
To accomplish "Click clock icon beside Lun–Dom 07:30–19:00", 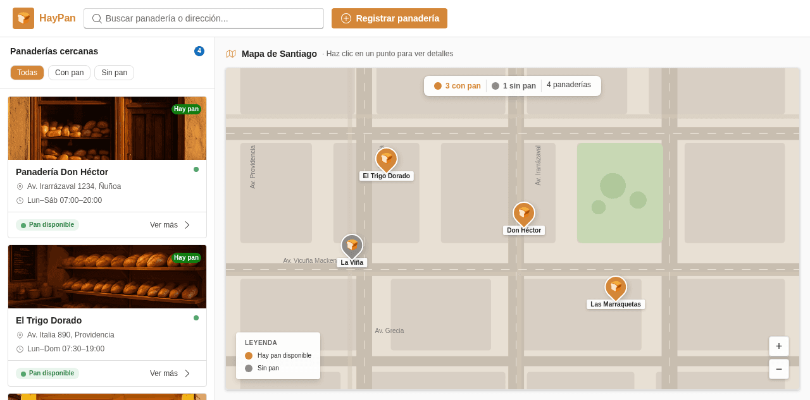I will 20,349.
